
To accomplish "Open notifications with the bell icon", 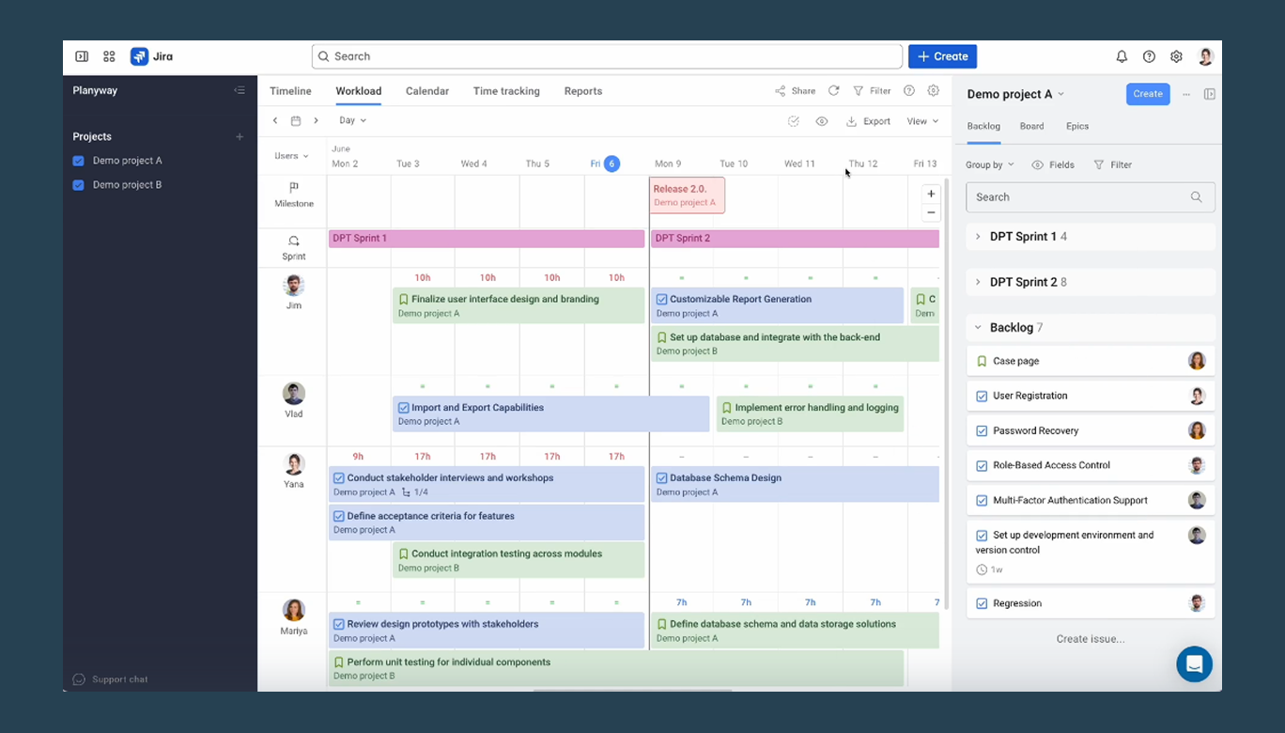I will click(x=1122, y=56).
